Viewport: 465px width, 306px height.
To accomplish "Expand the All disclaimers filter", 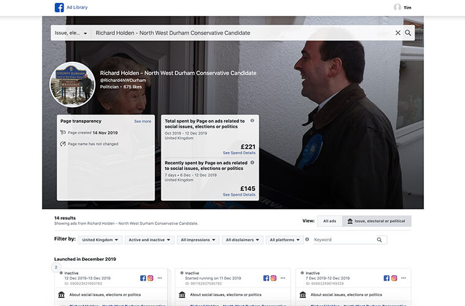I will [242, 240].
